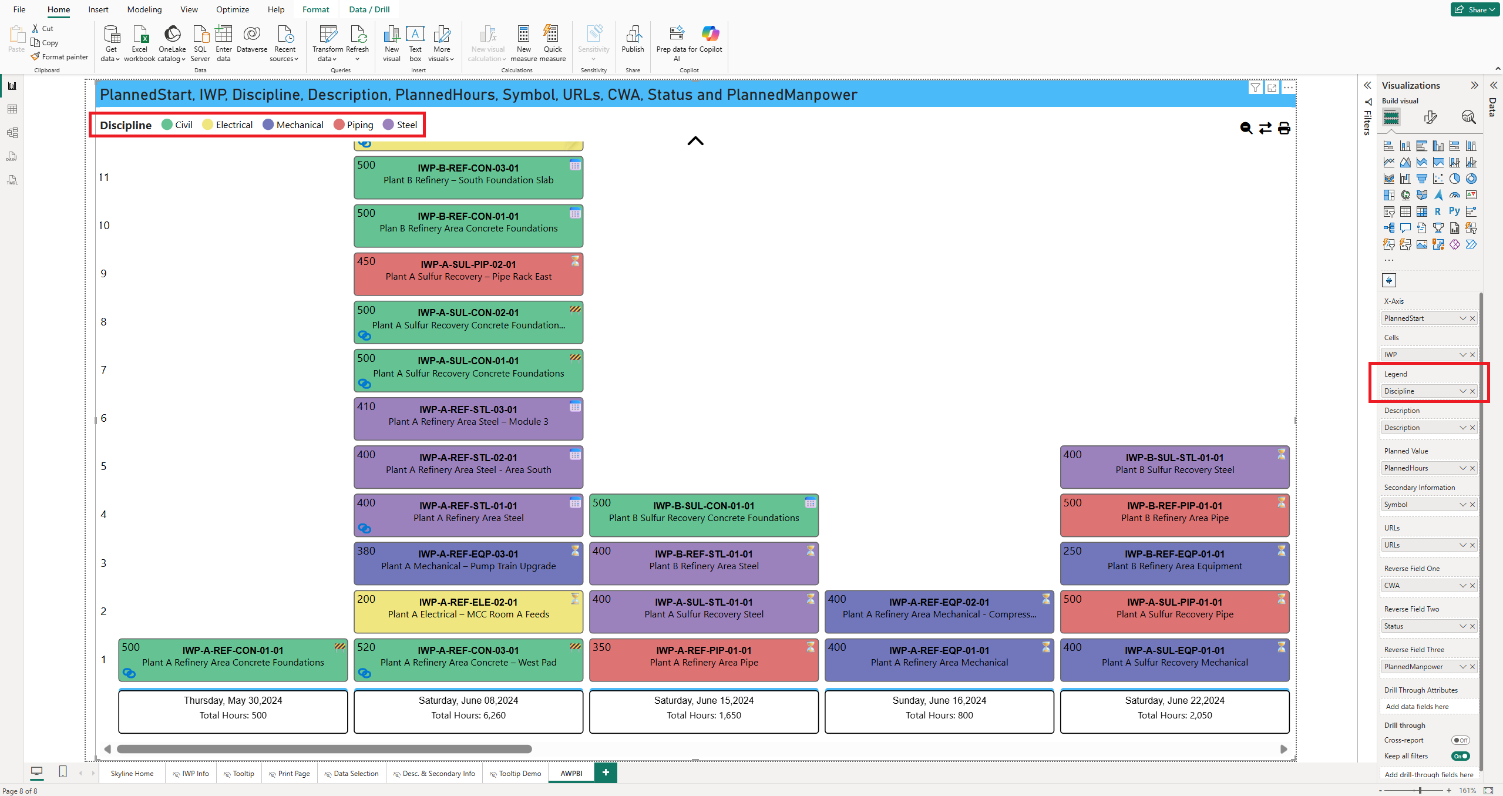
Task: Adjust the zoom slider in status bar
Action: pyautogui.click(x=1420, y=791)
